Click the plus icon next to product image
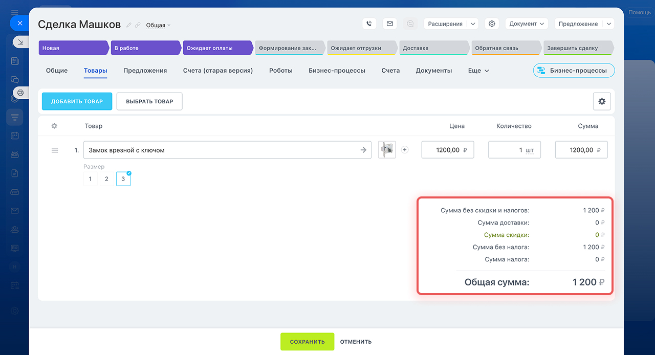Image resolution: width=655 pixels, height=355 pixels. click(x=405, y=150)
